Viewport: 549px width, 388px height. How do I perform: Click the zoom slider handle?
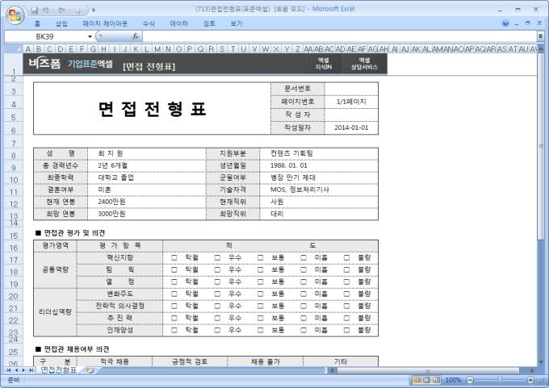click(500, 380)
